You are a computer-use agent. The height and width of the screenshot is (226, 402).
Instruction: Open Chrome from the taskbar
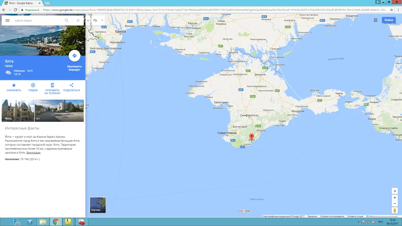56,222
